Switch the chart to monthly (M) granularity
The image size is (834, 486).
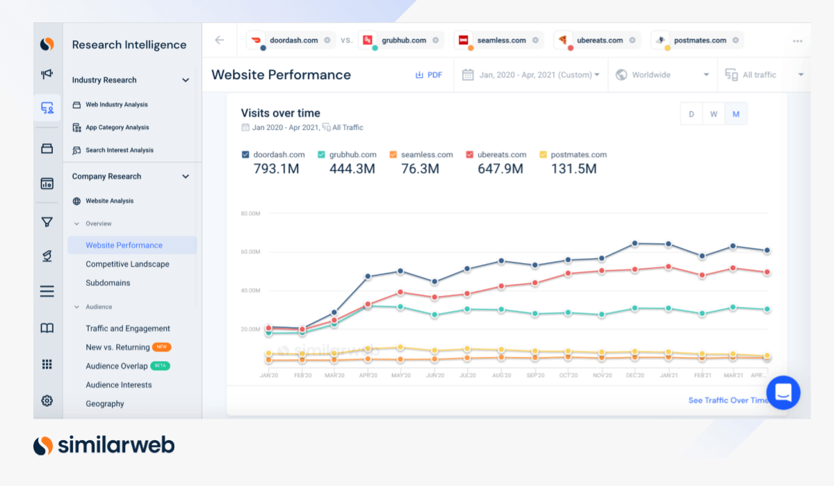click(736, 114)
